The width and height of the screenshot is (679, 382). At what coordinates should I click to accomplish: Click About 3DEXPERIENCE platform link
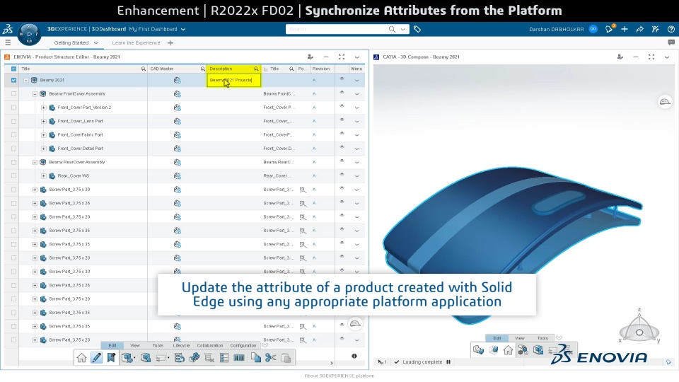[x=339, y=376]
